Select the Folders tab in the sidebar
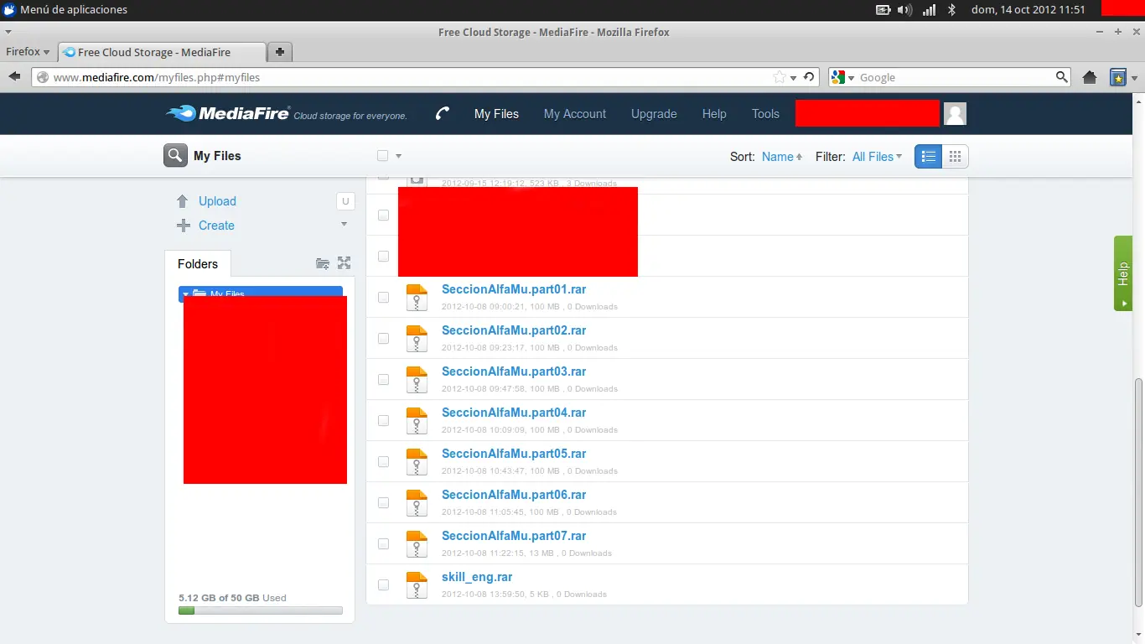This screenshot has width=1145, height=644. coord(198,264)
